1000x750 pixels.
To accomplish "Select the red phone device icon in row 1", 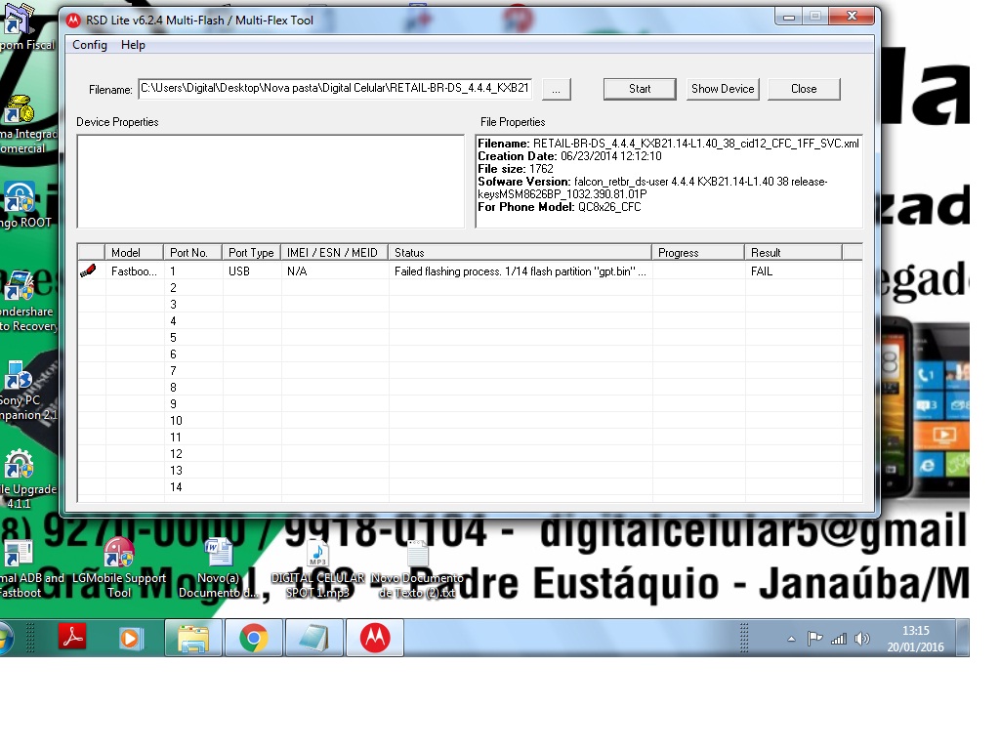I will click(88, 271).
